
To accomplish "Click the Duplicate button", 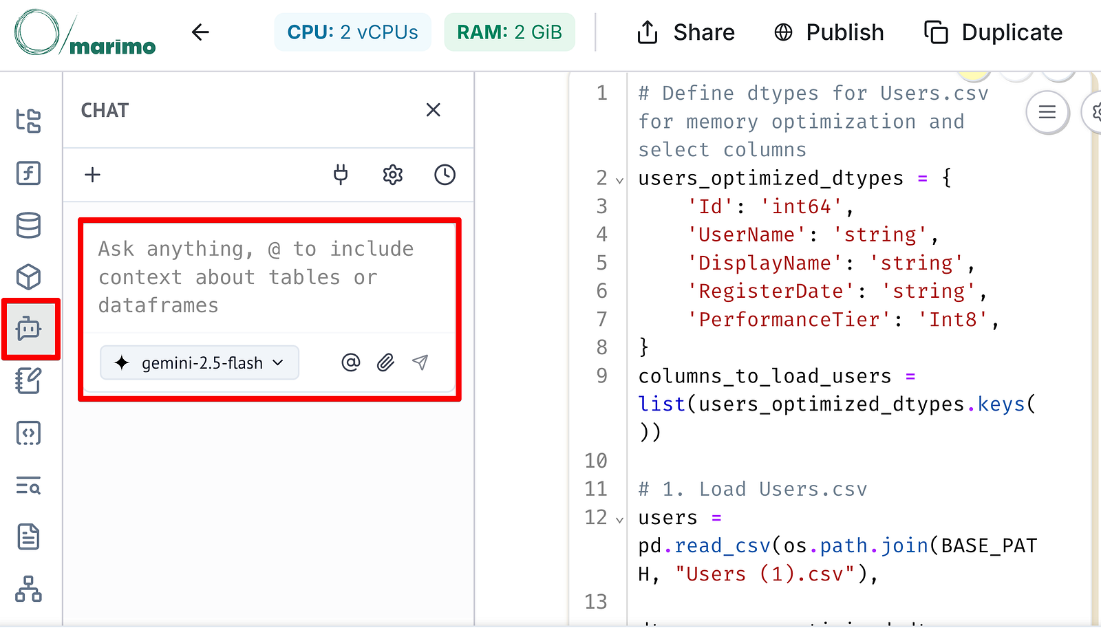I will [x=993, y=32].
